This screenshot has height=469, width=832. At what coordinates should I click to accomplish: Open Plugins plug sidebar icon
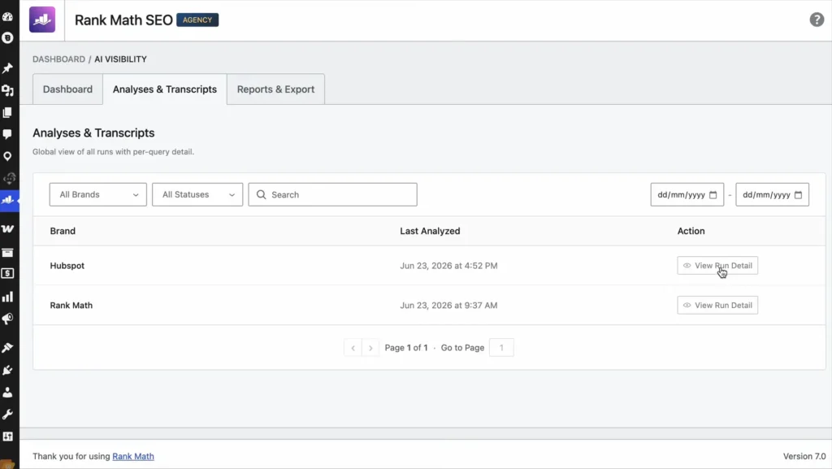(7, 370)
